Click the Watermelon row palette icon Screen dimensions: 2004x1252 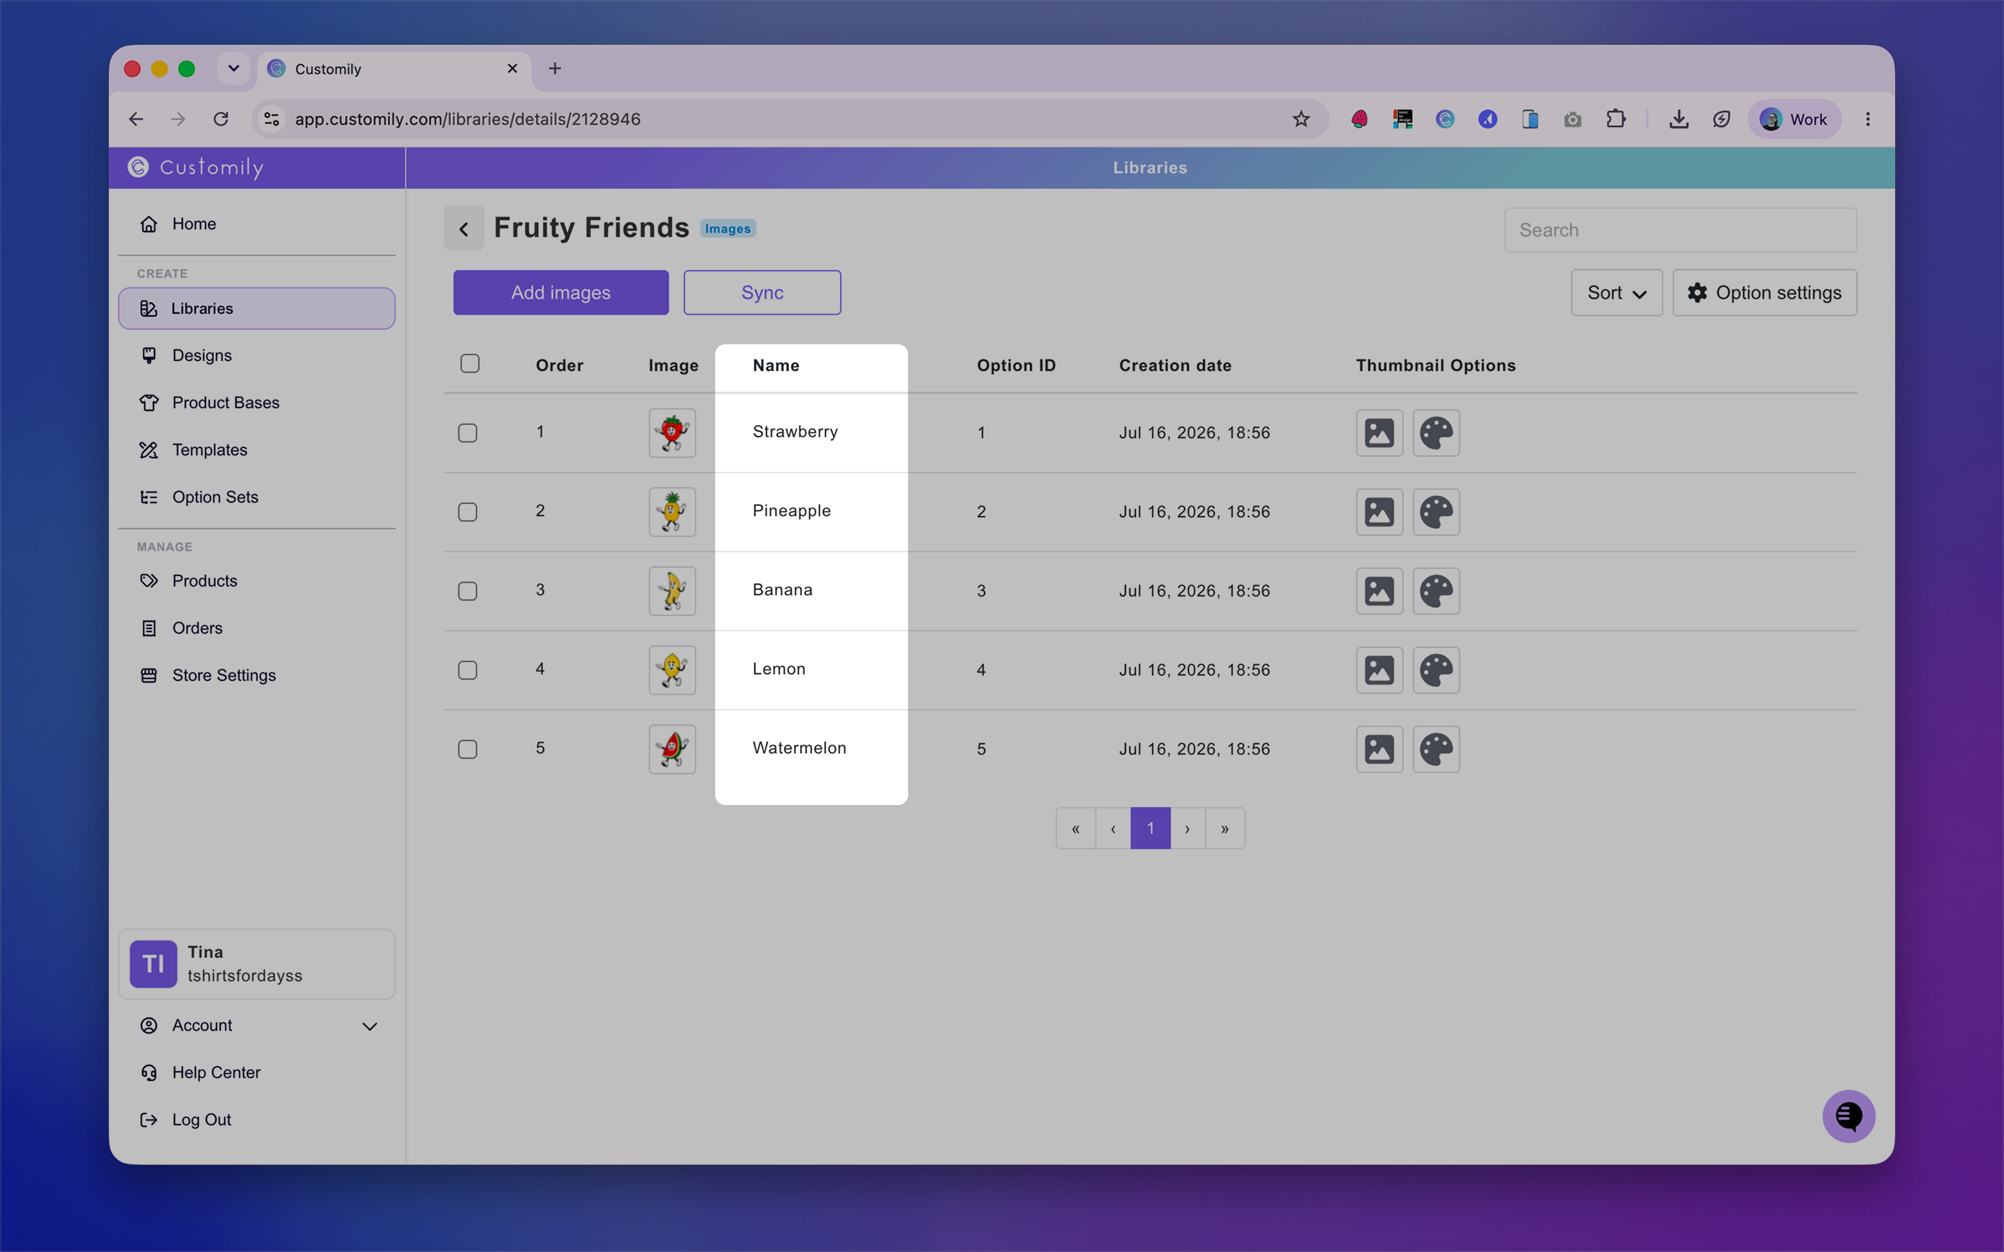pos(1436,749)
